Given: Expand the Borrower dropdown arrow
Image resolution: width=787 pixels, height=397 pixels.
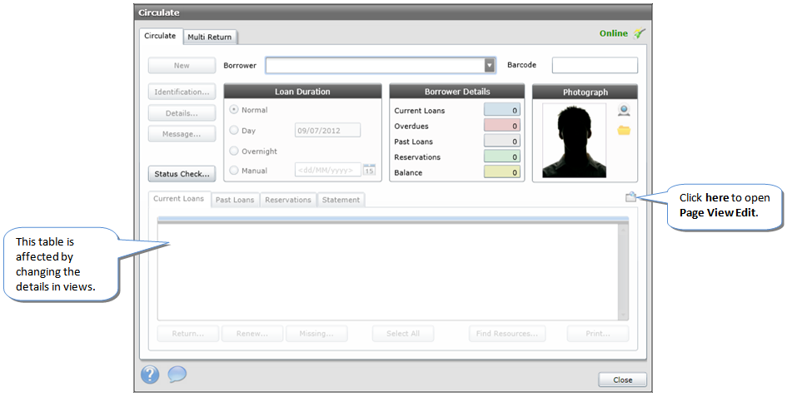Looking at the screenshot, I should tap(490, 66).
